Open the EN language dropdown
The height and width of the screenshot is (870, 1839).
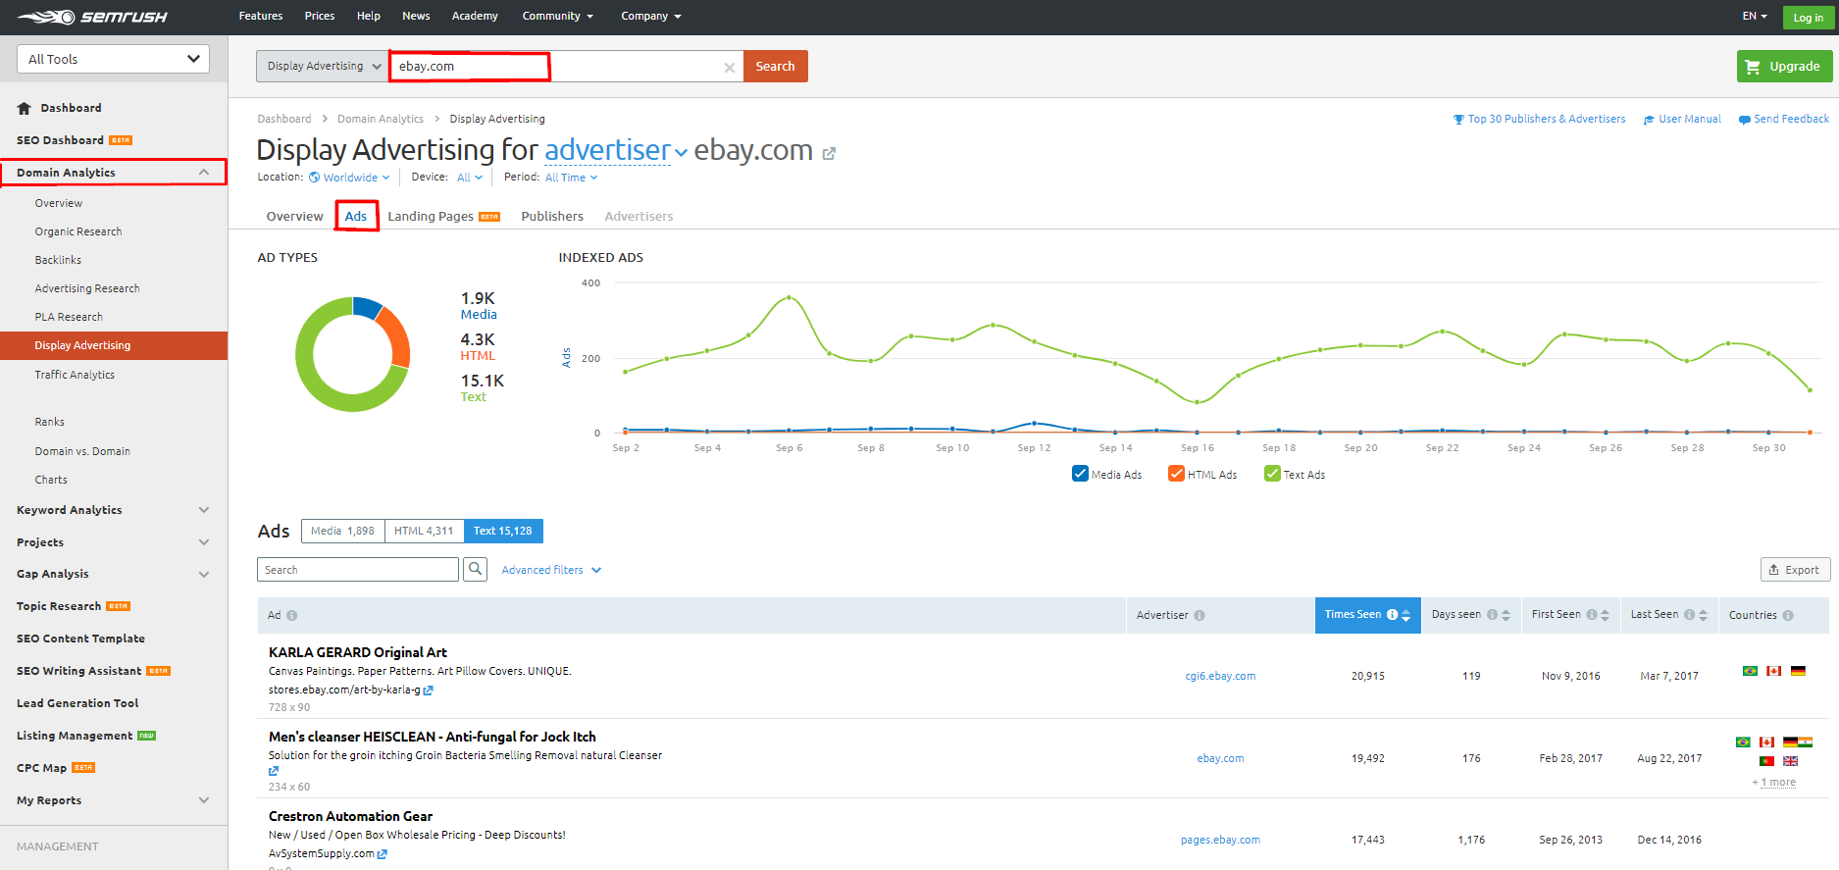tap(1755, 17)
